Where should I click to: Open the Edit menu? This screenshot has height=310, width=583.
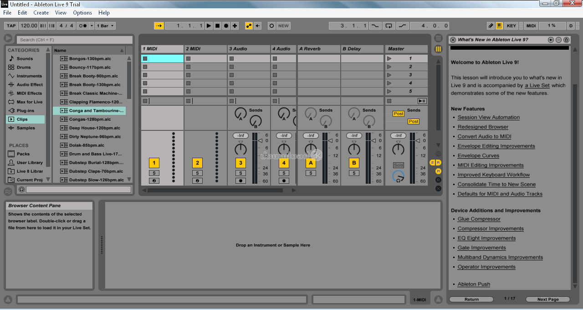22,13
